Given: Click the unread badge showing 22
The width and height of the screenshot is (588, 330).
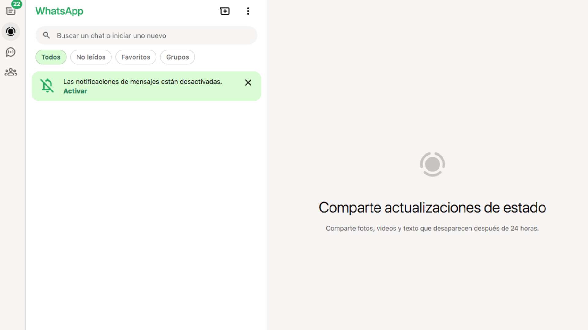Looking at the screenshot, I should point(17,4).
